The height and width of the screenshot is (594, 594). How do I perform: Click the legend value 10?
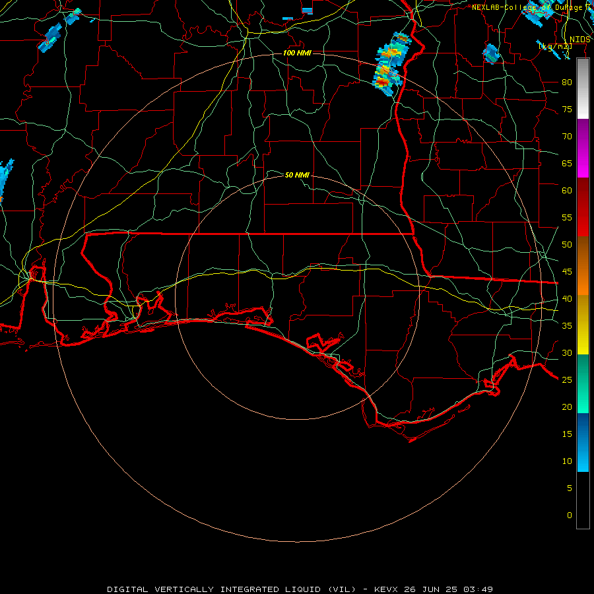tap(567, 461)
